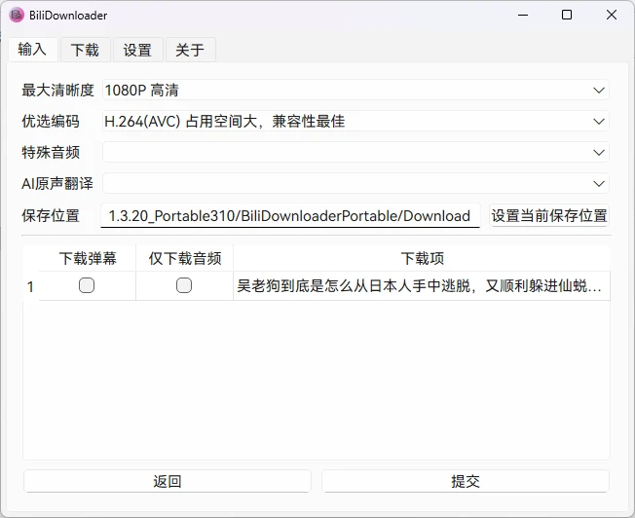
Task: Open the 下载 tab
Action: click(x=85, y=50)
